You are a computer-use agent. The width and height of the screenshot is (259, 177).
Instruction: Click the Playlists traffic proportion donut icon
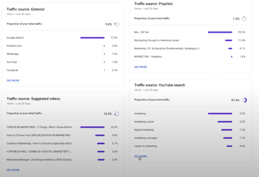click(244, 19)
